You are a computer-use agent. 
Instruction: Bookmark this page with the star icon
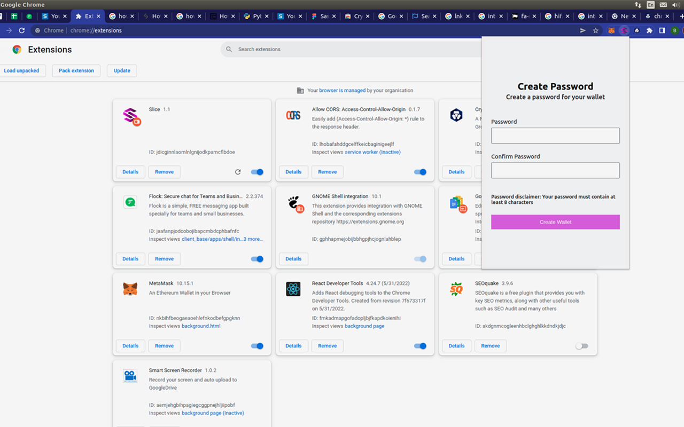coord(595,30)
